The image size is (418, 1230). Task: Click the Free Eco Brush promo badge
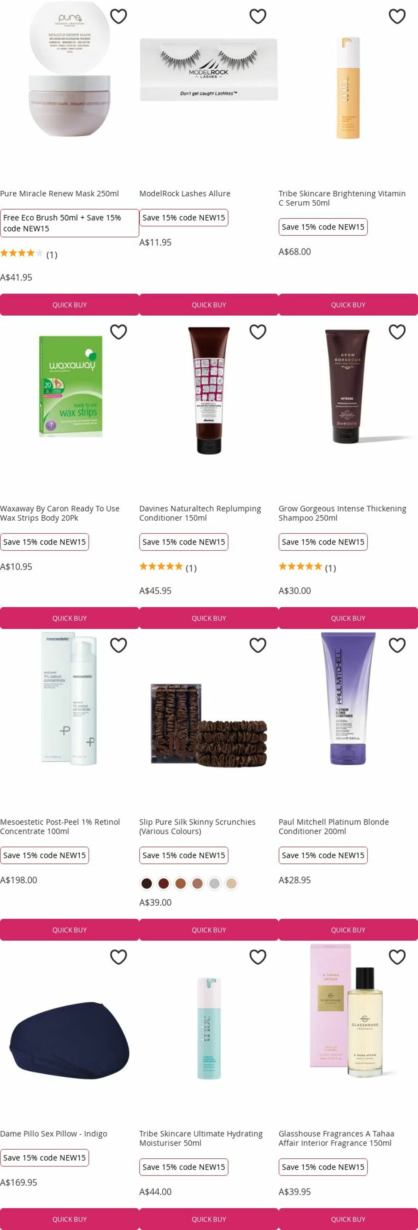(x=70, y=223)
